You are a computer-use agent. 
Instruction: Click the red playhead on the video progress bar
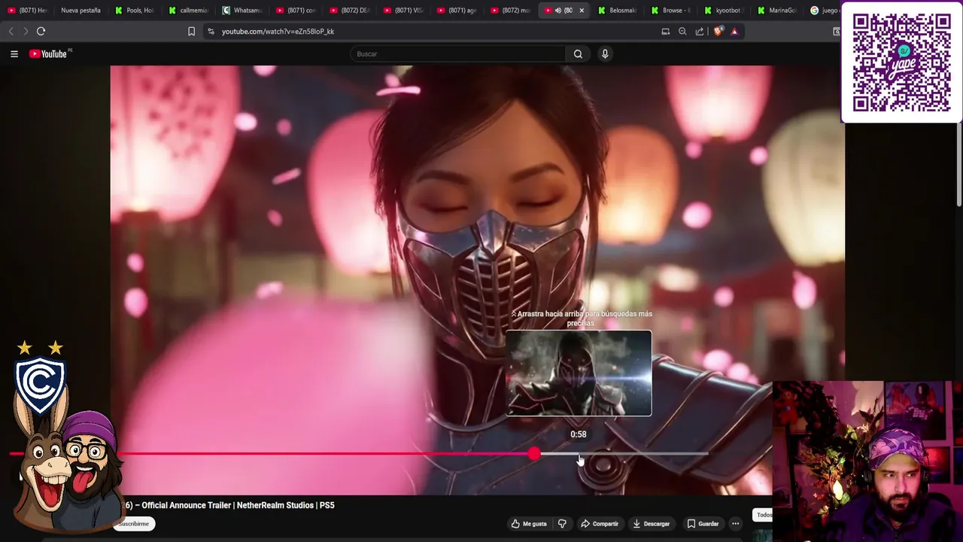click(534, 454)
